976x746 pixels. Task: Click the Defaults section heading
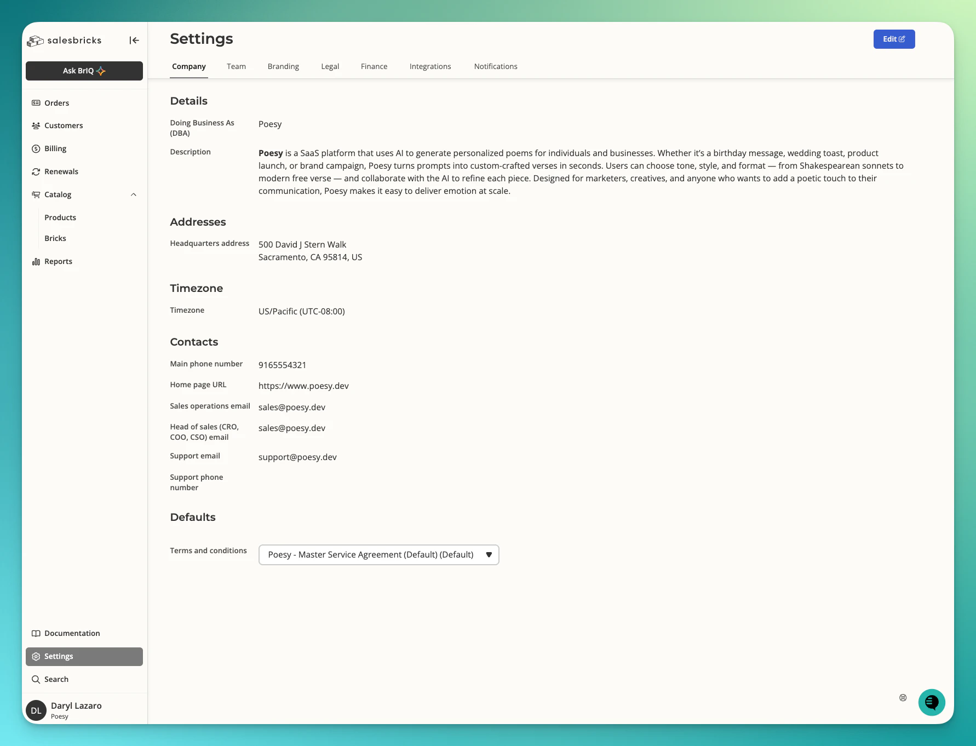tap(193, 518)
